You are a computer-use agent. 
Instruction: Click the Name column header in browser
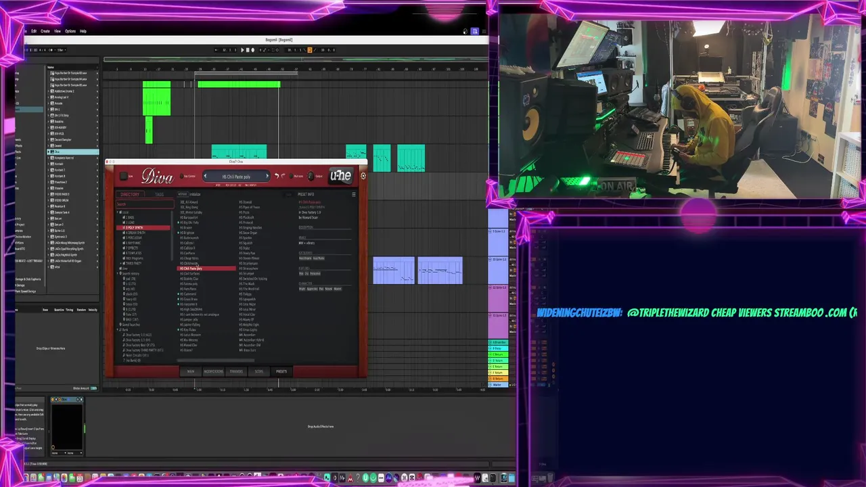51,67
